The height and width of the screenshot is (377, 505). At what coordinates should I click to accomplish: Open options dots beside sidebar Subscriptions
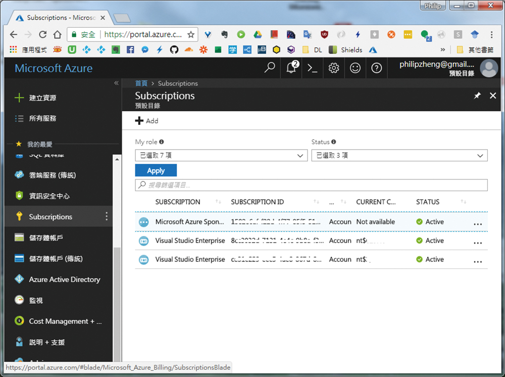(x=107, y=216)
